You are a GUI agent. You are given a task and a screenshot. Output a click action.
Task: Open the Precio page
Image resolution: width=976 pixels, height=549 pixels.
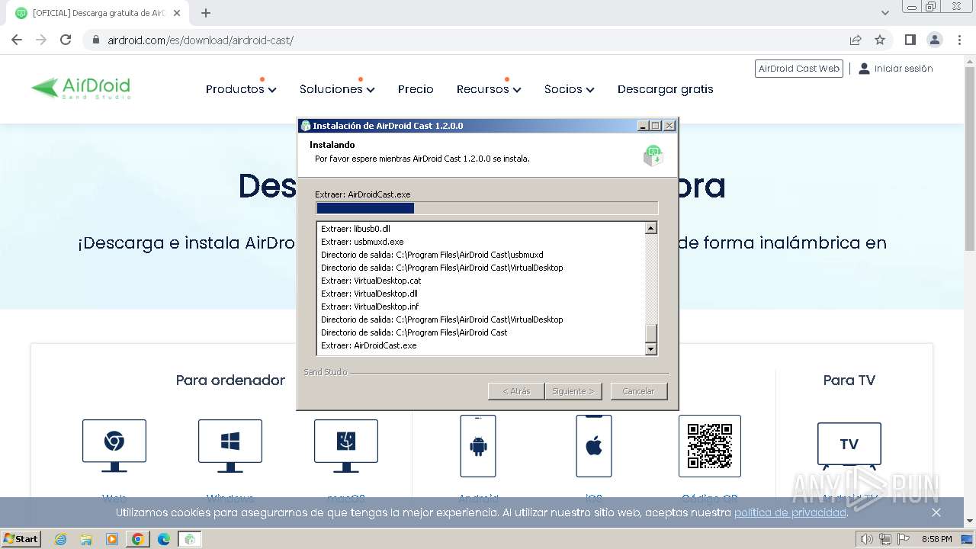point(416,89)
